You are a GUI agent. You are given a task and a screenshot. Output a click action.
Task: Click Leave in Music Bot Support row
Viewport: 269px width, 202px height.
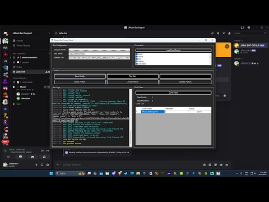[200, 112]
